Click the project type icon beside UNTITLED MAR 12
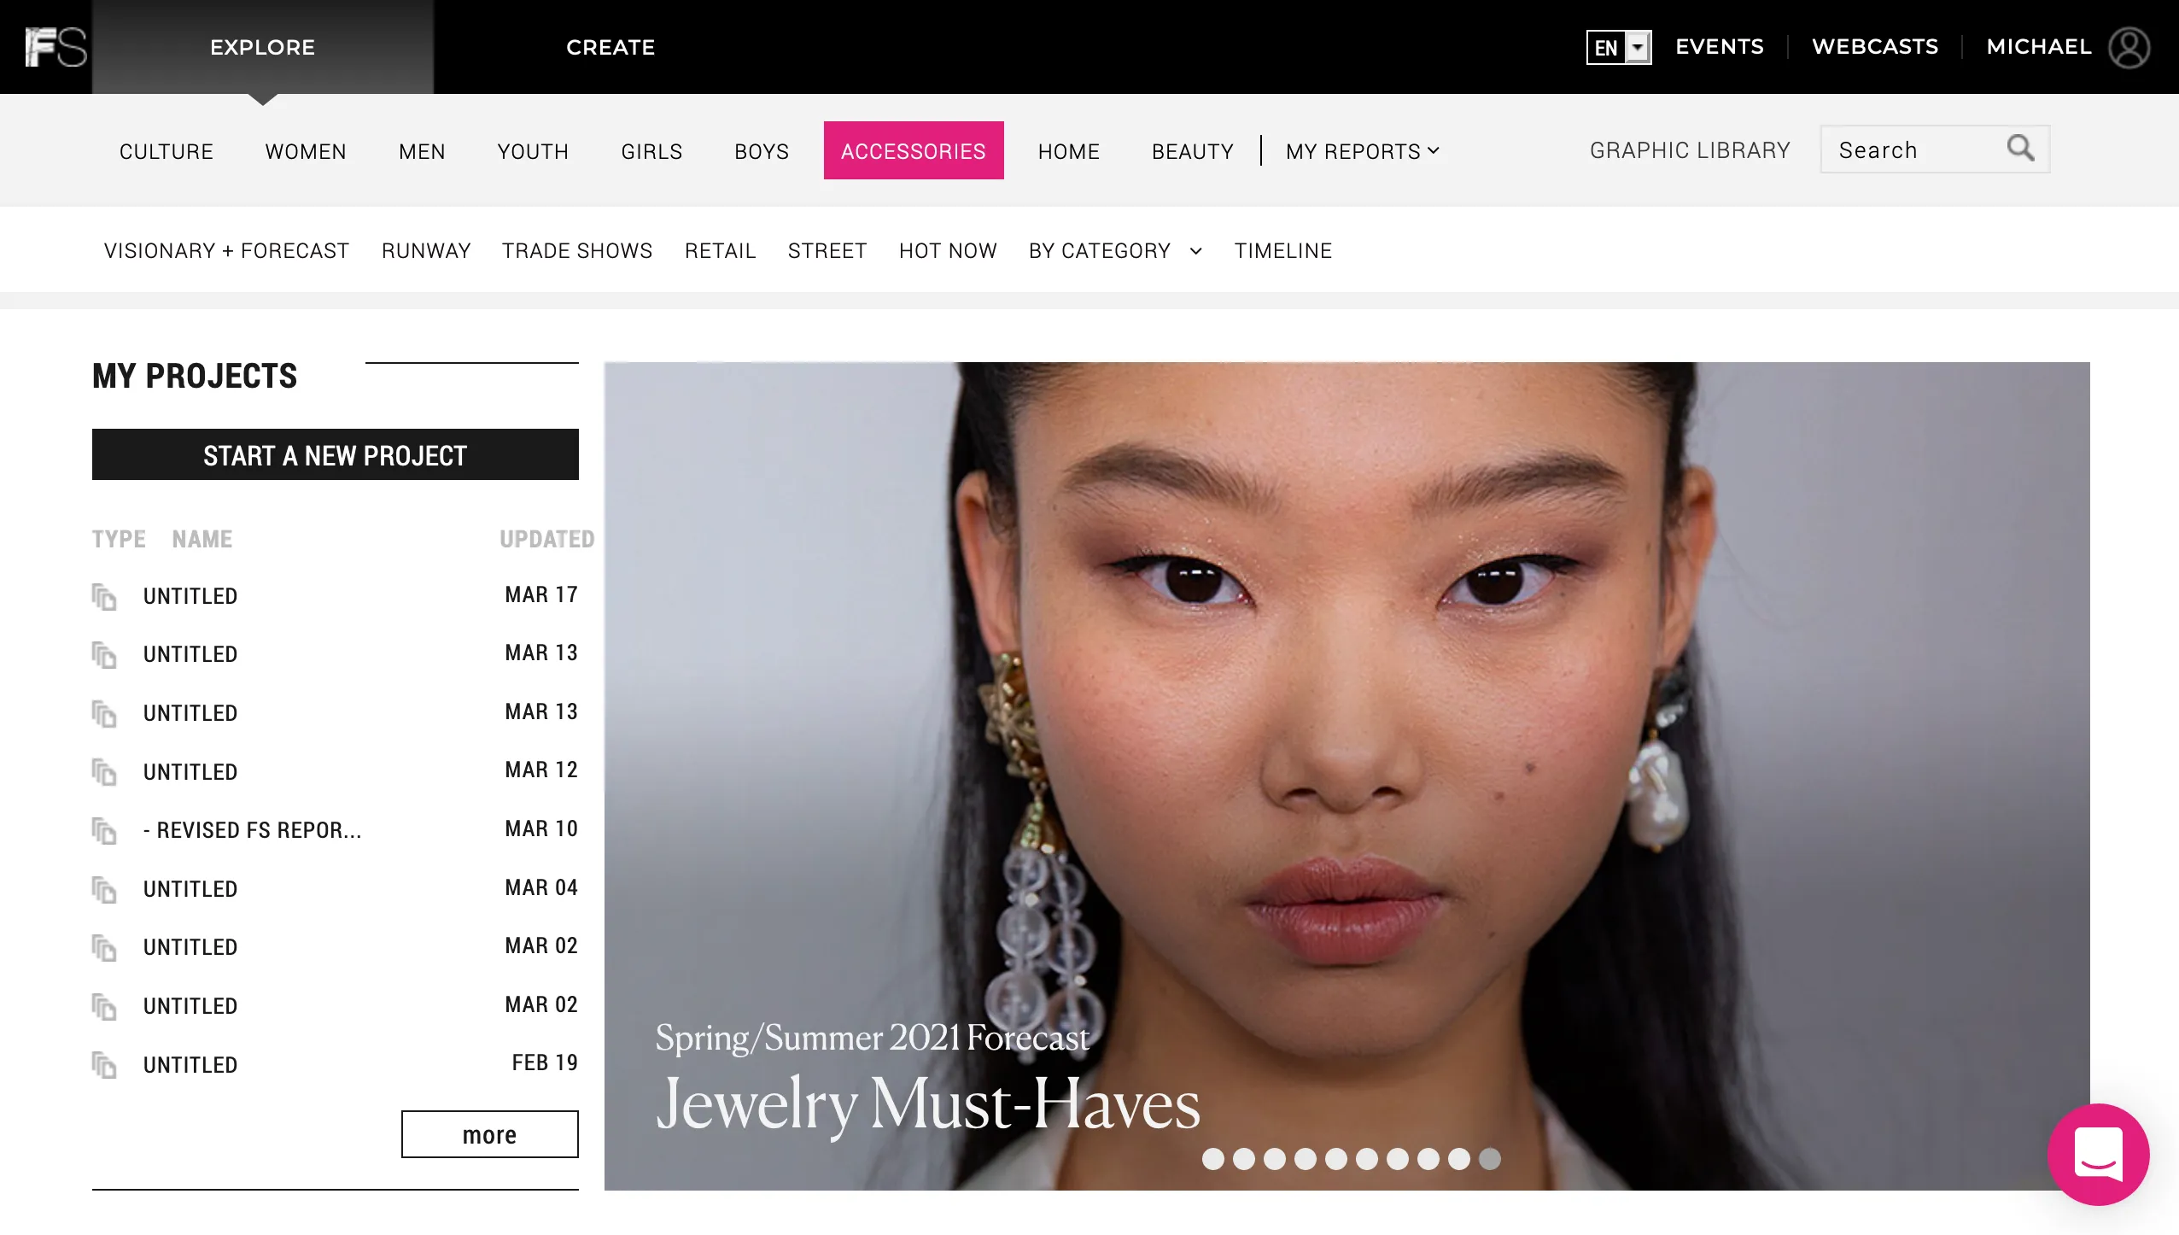Viewport: 2179px width, 1235px height. pyautogui.click(x=105, y=772)
